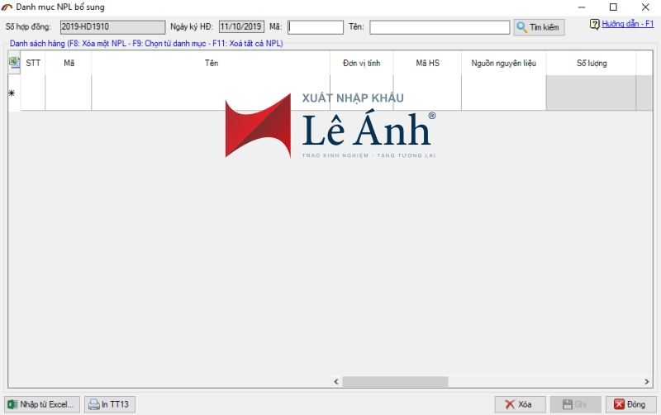This screenshot has width=661, height=415.
Task: Click the In TT13 print button
Action: [x=109, y=404]
